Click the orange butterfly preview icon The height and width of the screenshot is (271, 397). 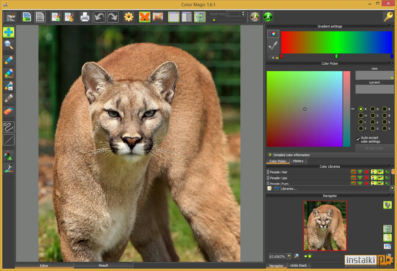click(145, 17)
